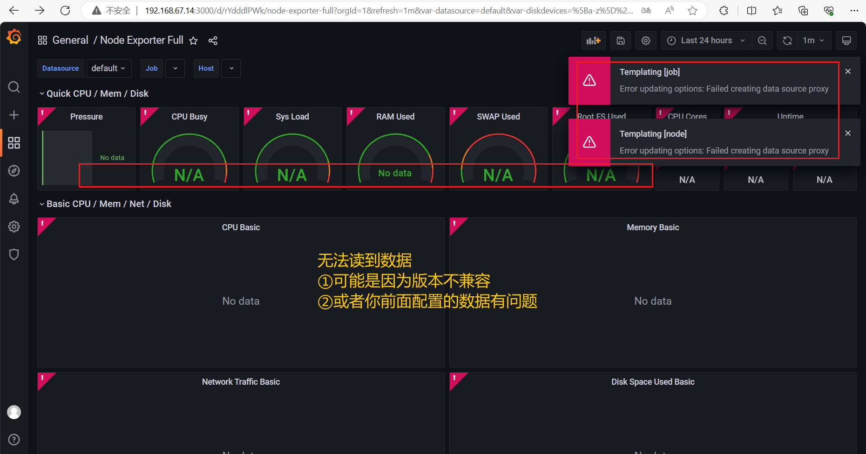Open the CPU Basic panel title menu
This screenshot has height=454, width=866.
[x=241, y=227]
